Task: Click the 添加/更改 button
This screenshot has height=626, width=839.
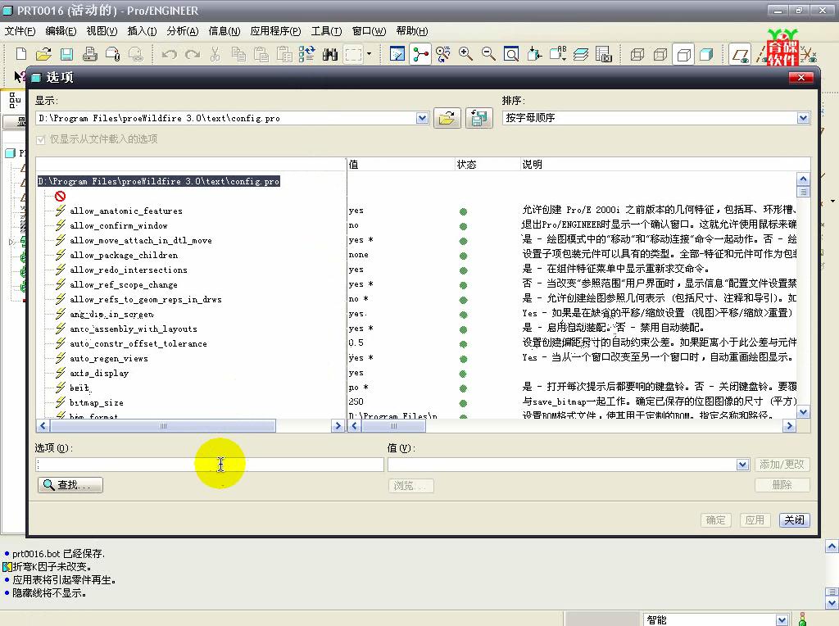Action: click(x=782, y=465)
